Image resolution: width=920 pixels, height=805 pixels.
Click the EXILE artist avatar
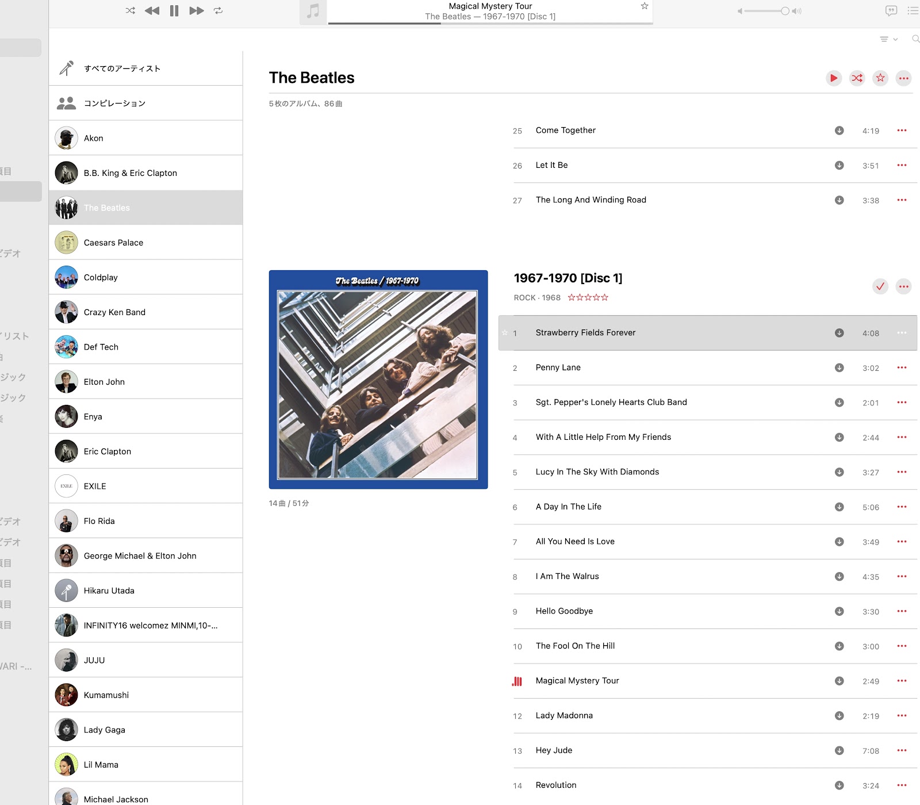tap(66, 486)
